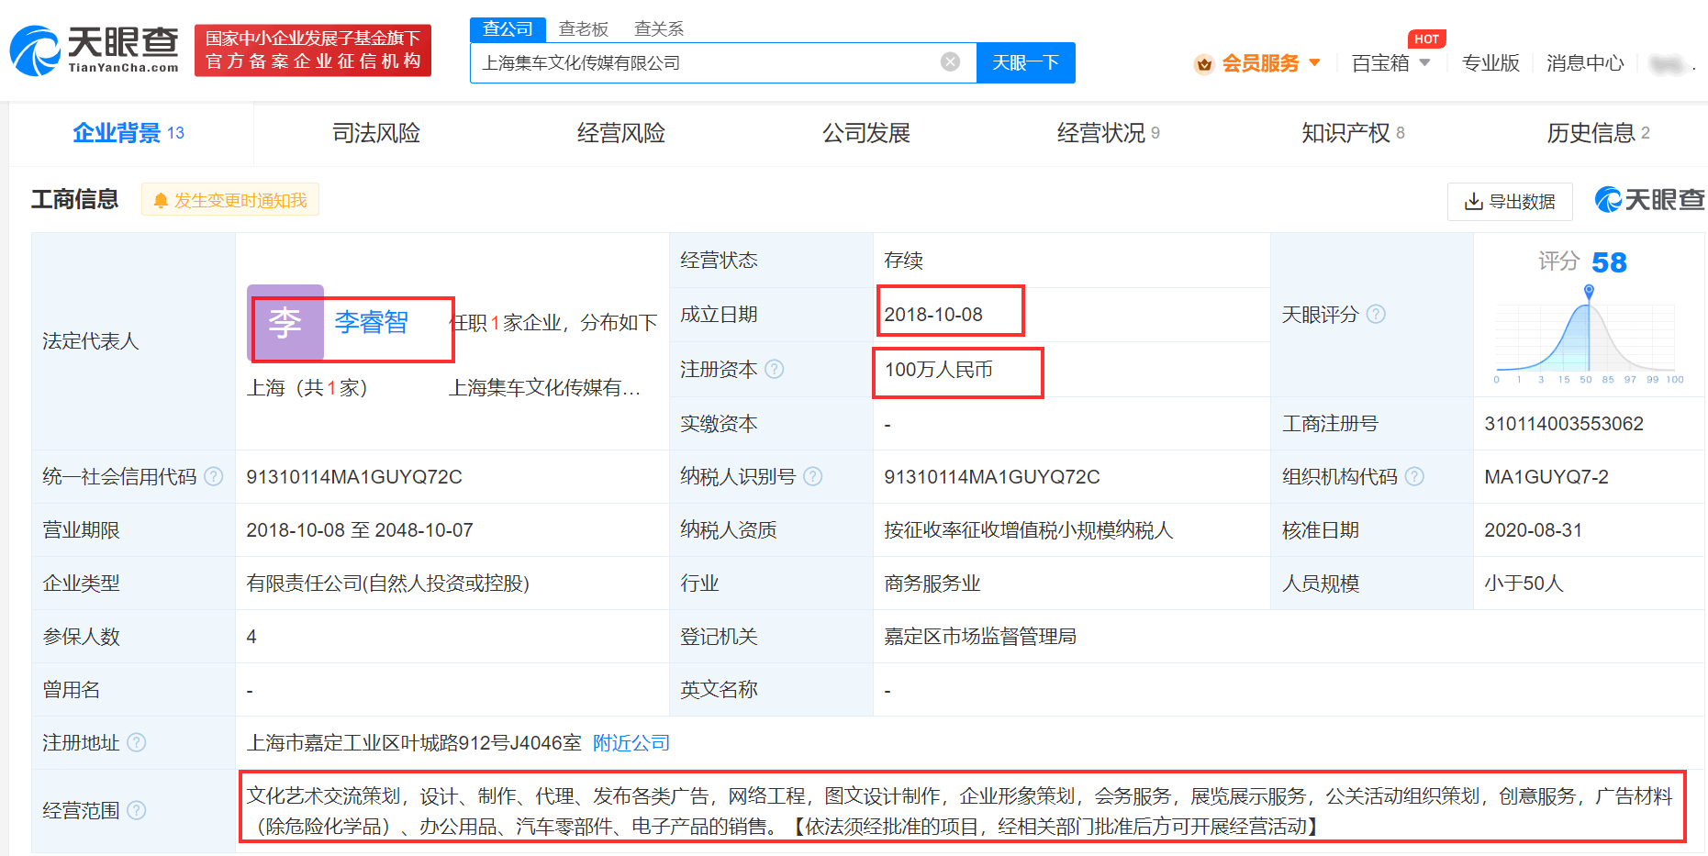Screen dimensions: 1708x856
Task: Open 附近公司 nearby companies link
Action: (631, 742)
